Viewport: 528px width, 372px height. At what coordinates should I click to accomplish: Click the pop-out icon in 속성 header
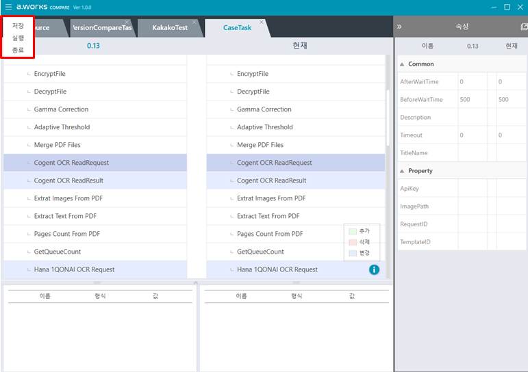pyautogui.click(x=523, y=27)
